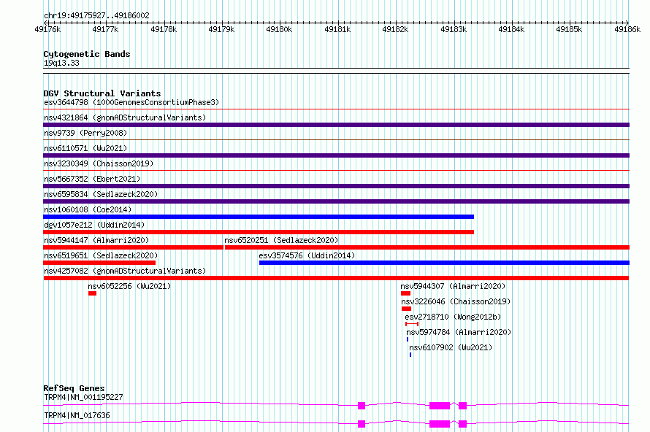Click the 49185k ruler tick label
The height and width of the screenshot is (432, 650).
tap(569, 29)
